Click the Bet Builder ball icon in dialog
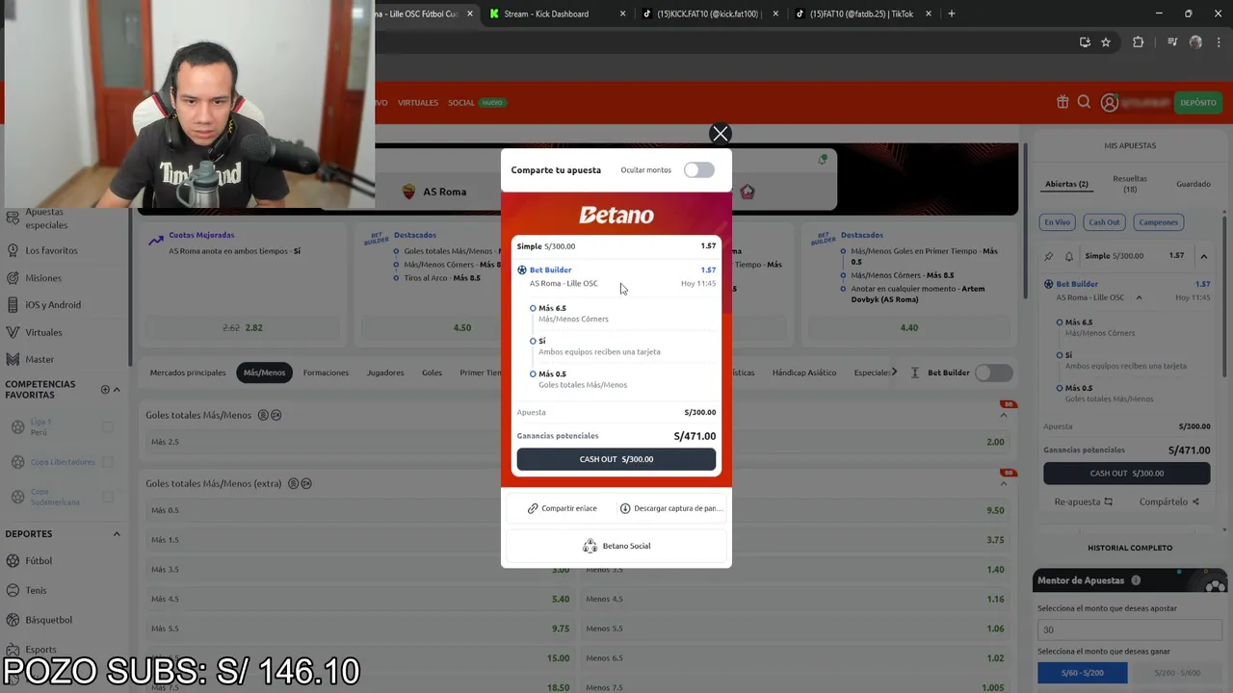 point(522,270)
